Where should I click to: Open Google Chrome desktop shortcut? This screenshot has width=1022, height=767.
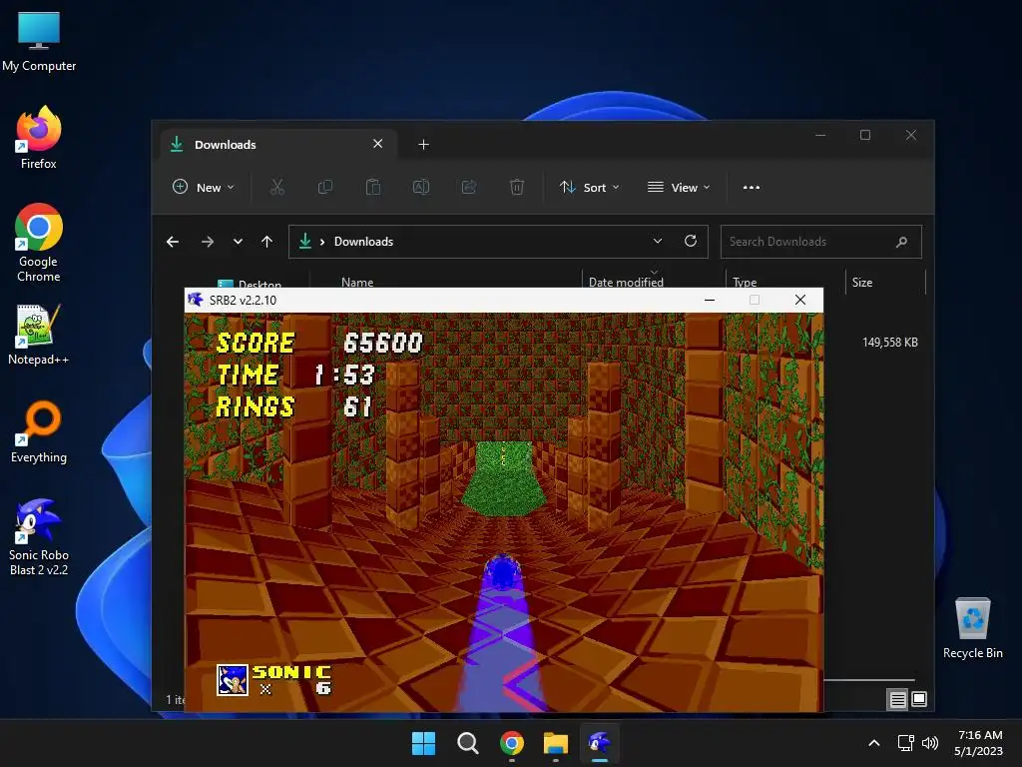tap(39, 242)
